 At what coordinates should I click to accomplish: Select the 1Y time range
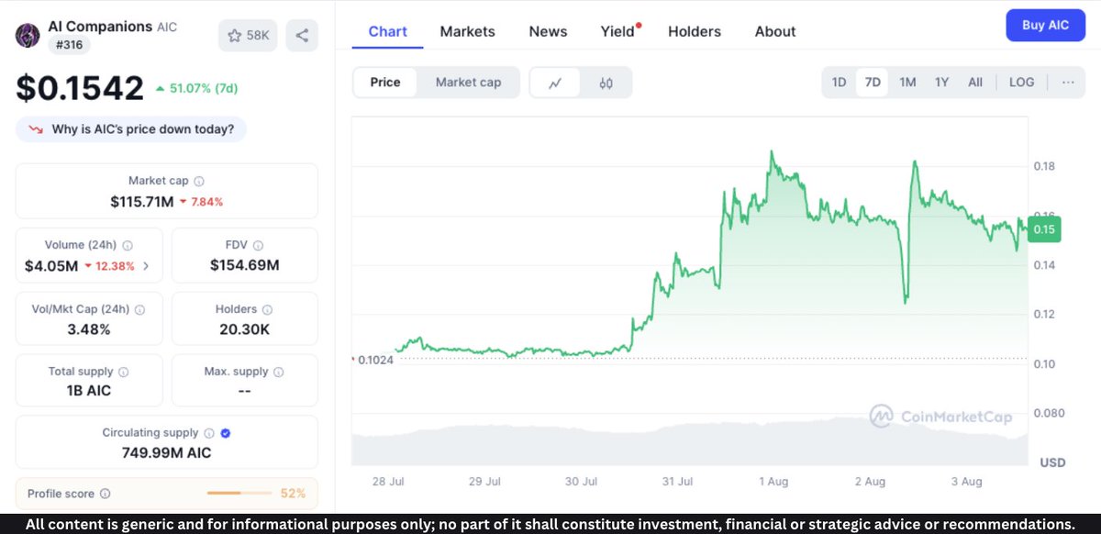pos(941,83)
